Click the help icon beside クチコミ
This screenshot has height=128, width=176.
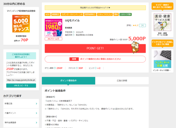77,68
